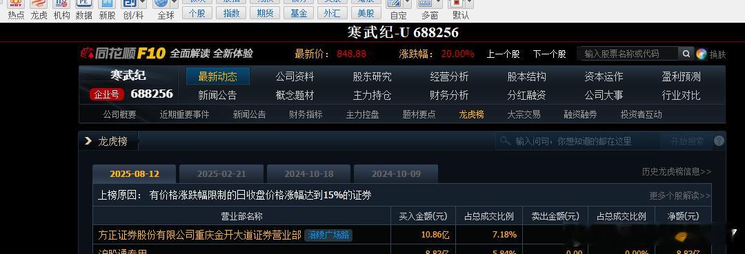Click the 期货 toolbar button

pos(265,13)
